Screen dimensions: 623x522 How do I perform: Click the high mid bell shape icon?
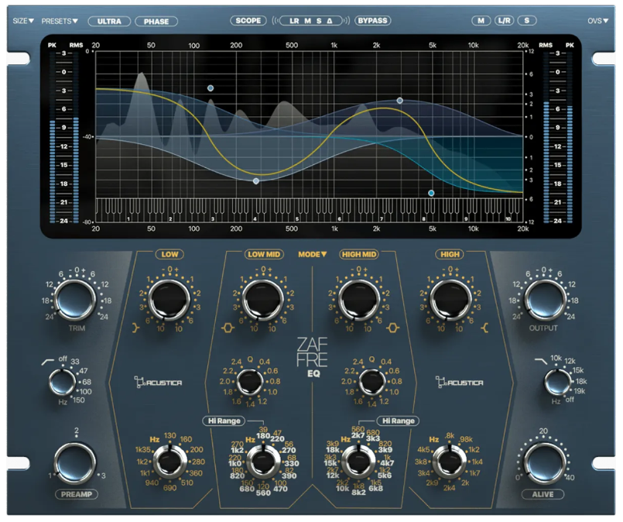392,328
